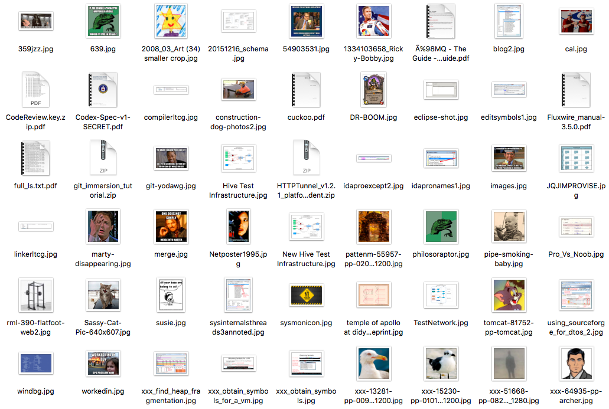Image resolution: width=609 pixels, height=409 pixels.
Task: Click the tomcat-81752-pp-tomcat.jpg cartoon icon
Action: click(509, 295)
